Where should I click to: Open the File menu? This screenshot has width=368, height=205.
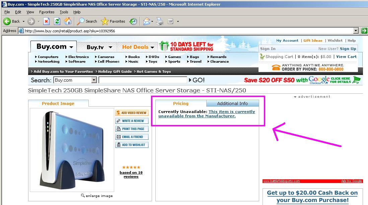pyautogui.click(x=7, y=12)
